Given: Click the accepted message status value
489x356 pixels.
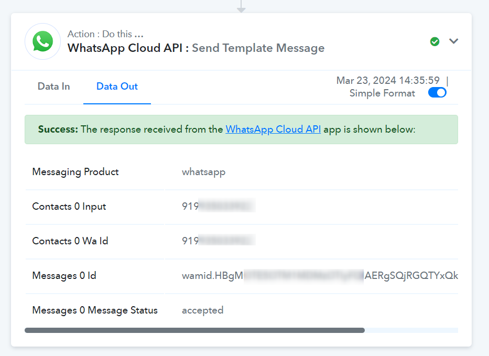Looking at the screenshot, I should [203, 310].
